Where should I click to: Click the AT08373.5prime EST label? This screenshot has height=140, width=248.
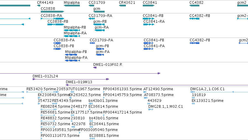159,95
